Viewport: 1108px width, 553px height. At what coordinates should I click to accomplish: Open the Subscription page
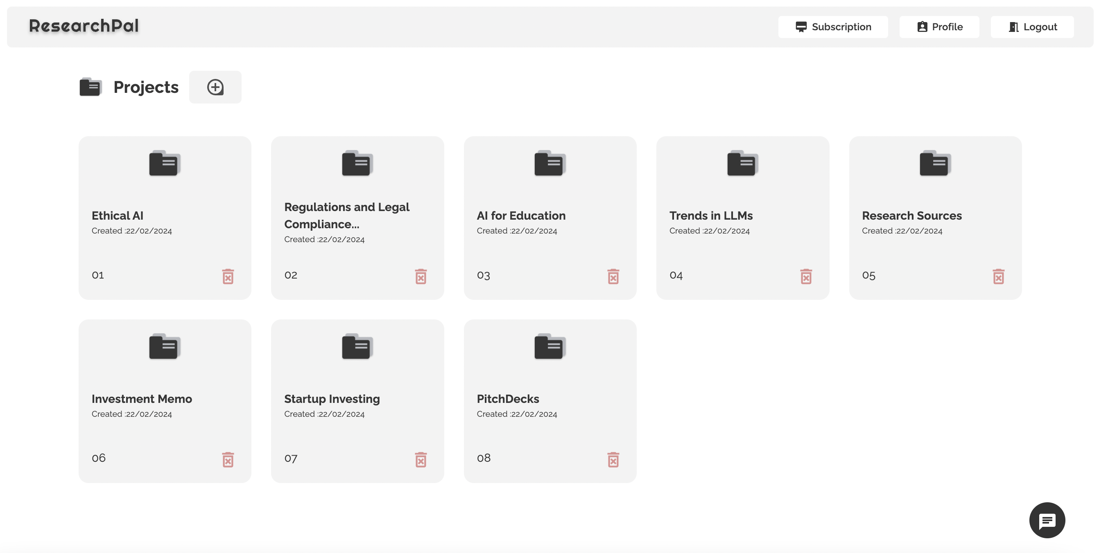click(x=833, y=27)
